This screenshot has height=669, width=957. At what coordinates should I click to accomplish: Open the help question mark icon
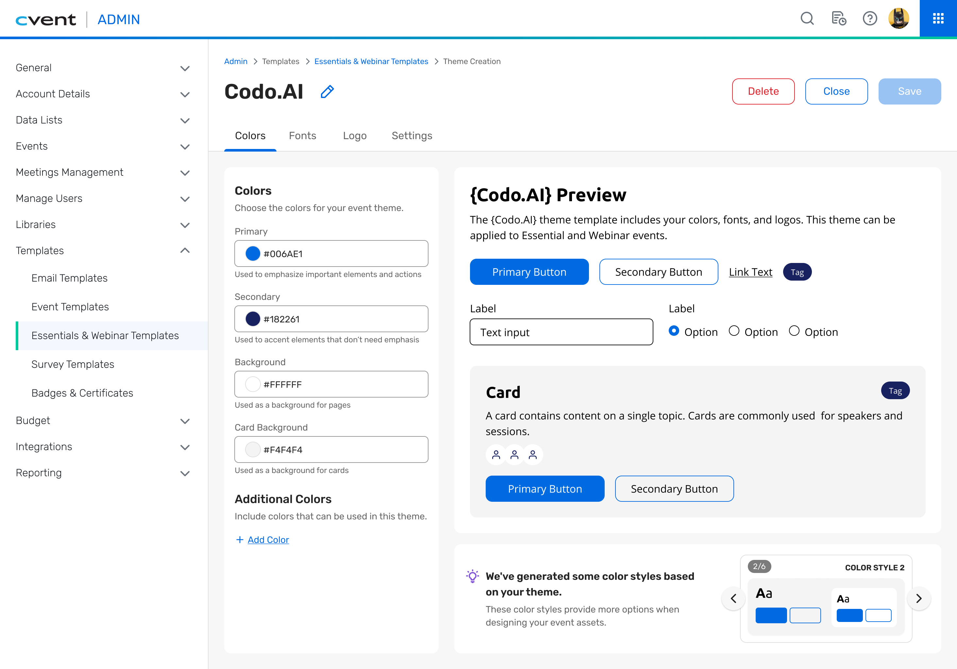click(869, 19)
